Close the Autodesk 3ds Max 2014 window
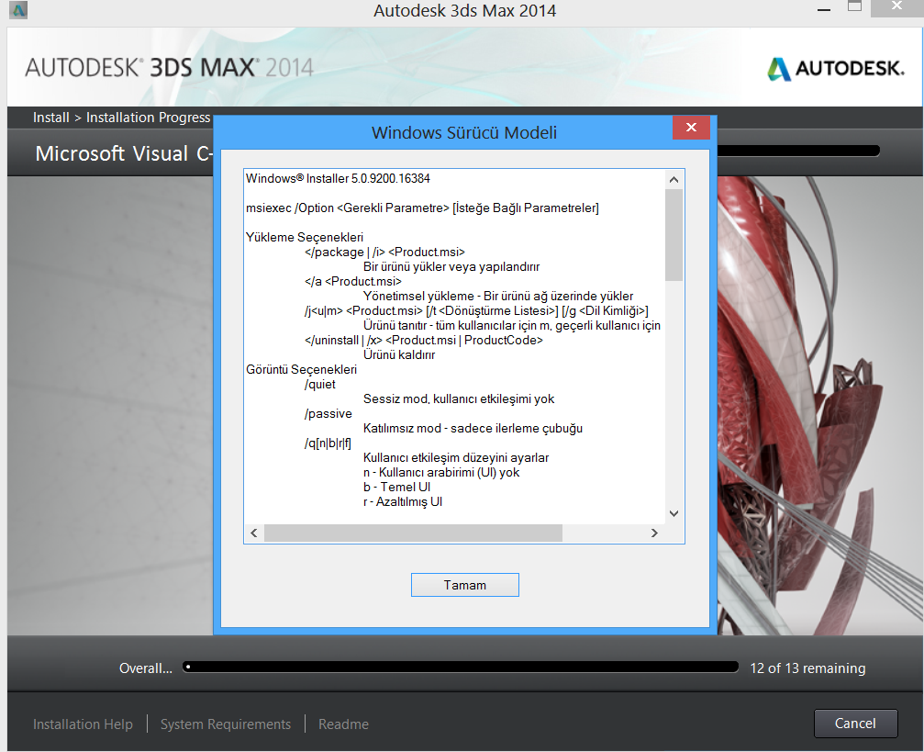This screenshot has width=924, height=752. 896,7
